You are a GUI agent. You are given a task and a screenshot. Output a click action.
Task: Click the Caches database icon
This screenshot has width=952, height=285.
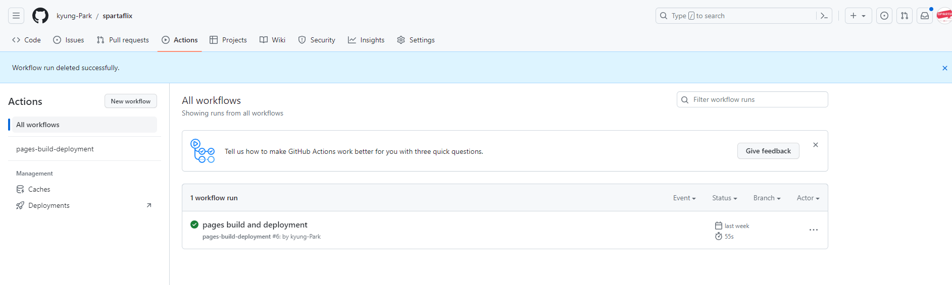pyautogui.click(x=20, y=189)
